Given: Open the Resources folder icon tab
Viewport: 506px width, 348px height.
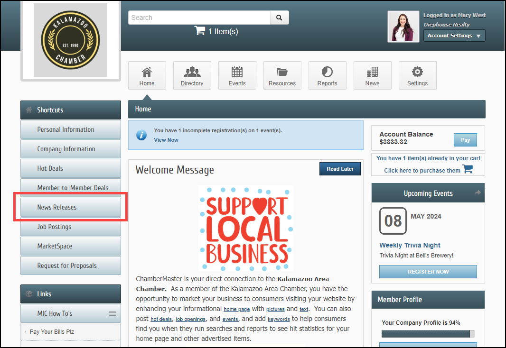Looking at the screenshot, I should coord(282,75).
